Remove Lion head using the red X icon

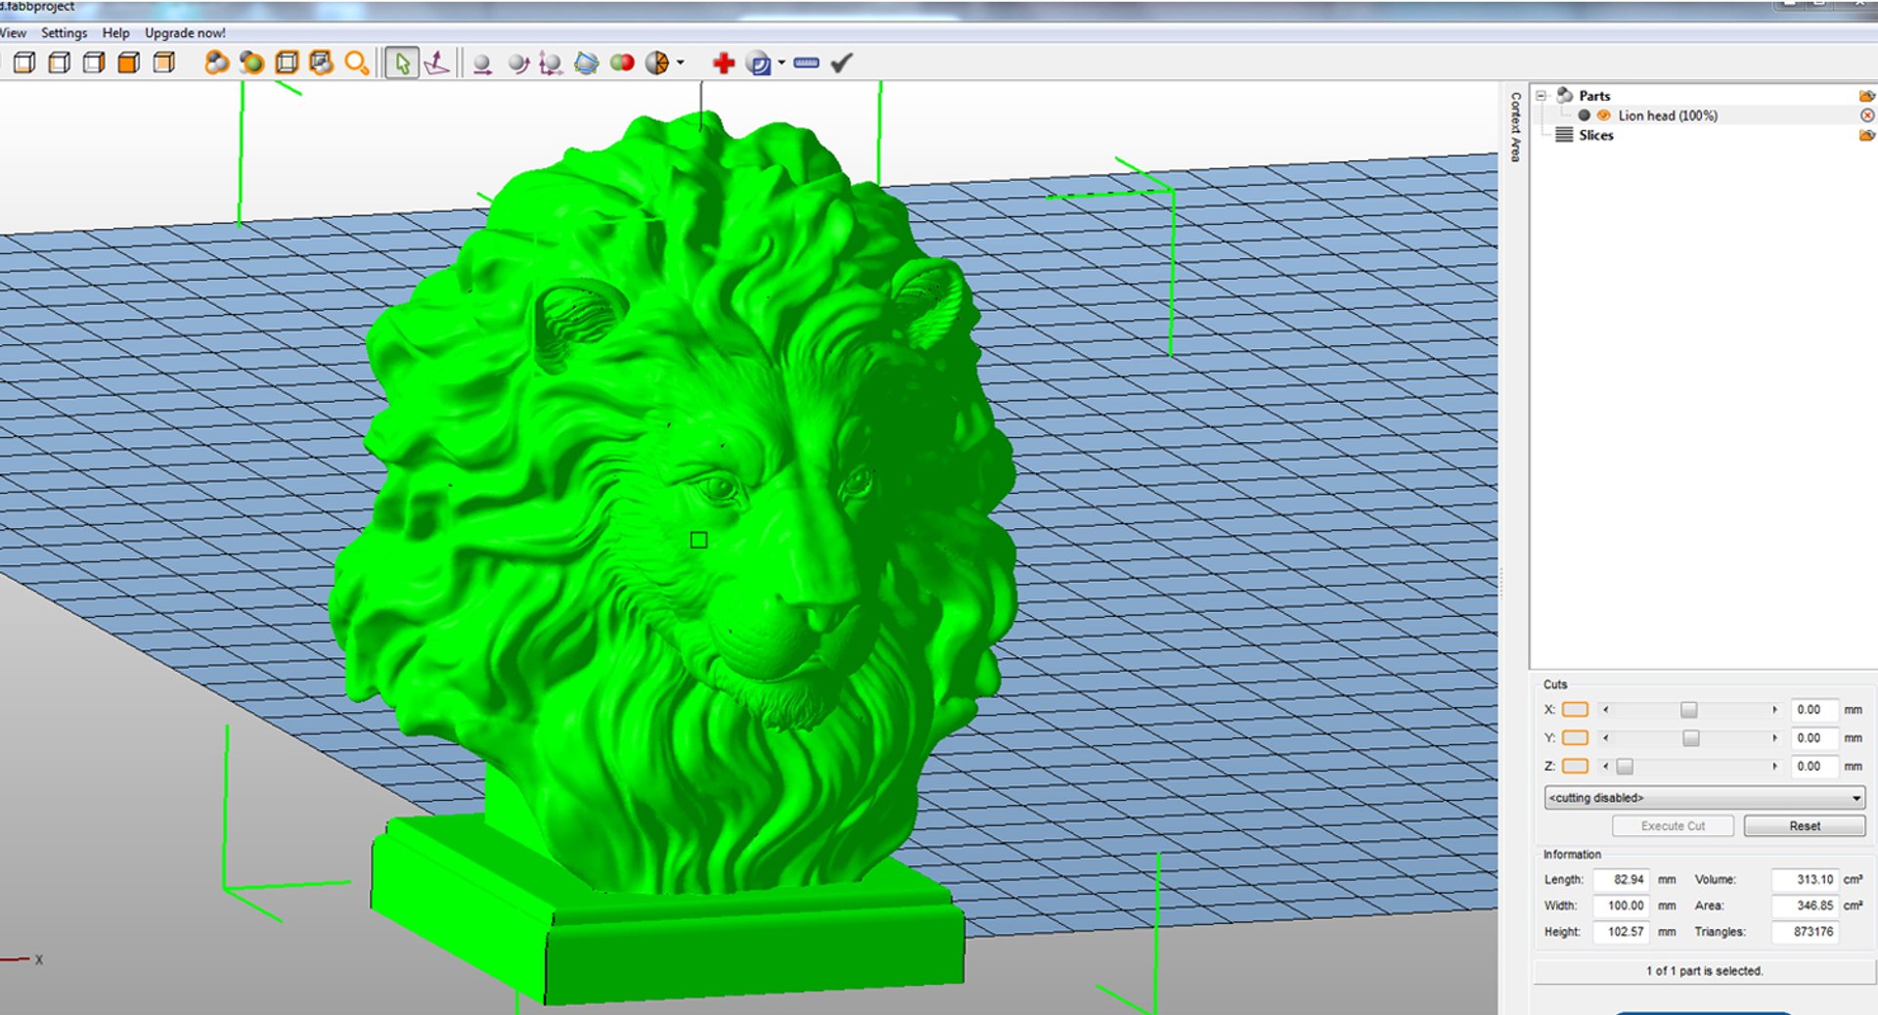coord(1867,115)
